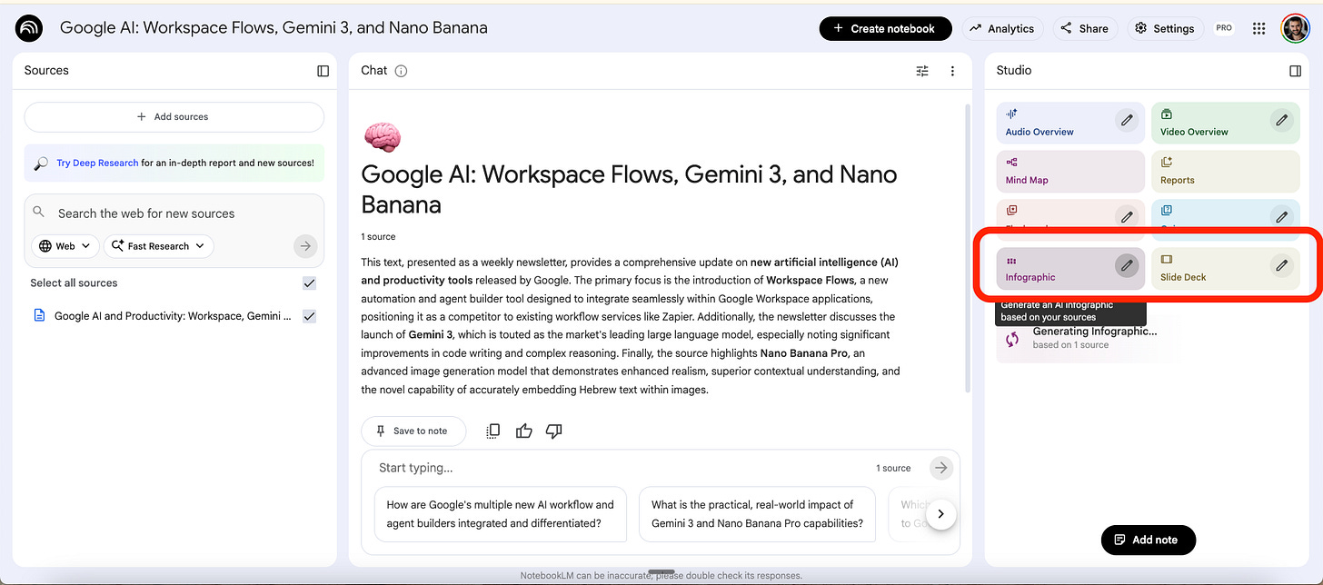
Task: Click the Studio panel heading
Action: click(1014, 70)
